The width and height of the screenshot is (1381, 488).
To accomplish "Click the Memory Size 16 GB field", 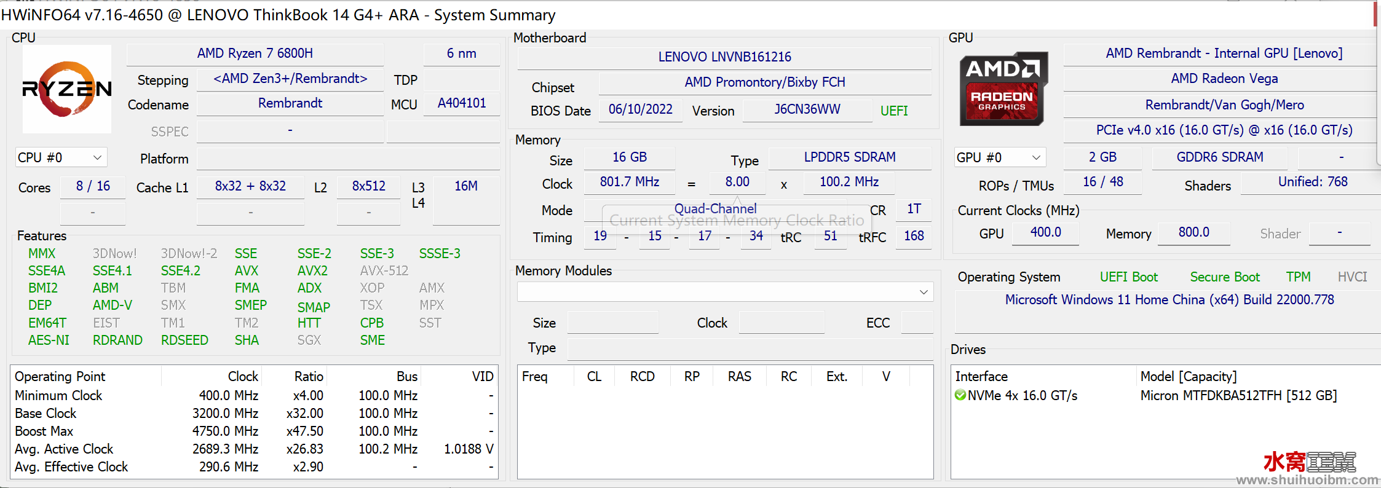I will pyautogui.click(x=629, y=157).
